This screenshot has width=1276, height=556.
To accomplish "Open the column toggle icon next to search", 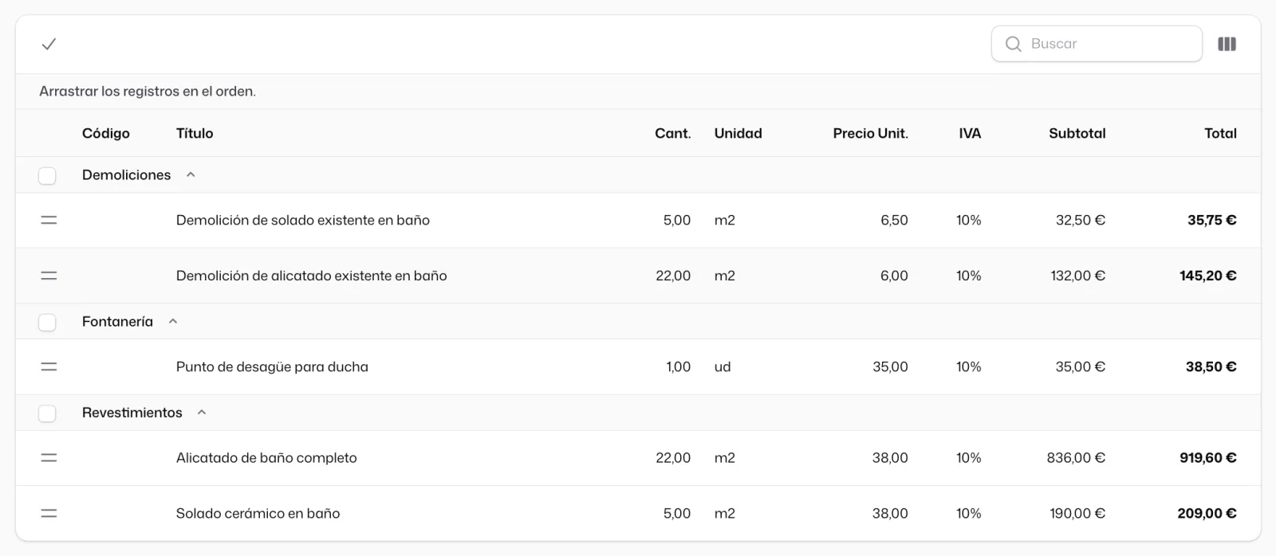I will click(1227, 44).
